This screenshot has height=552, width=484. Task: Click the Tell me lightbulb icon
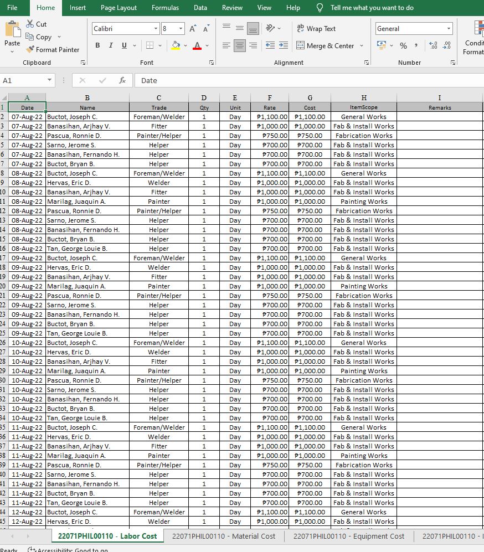[320, 8]
